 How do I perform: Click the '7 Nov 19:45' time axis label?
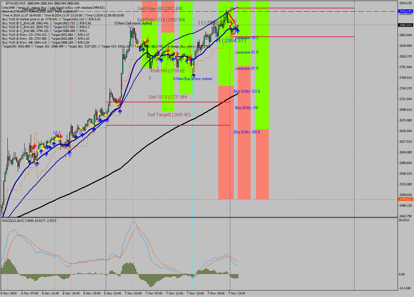tap(216, 293)
